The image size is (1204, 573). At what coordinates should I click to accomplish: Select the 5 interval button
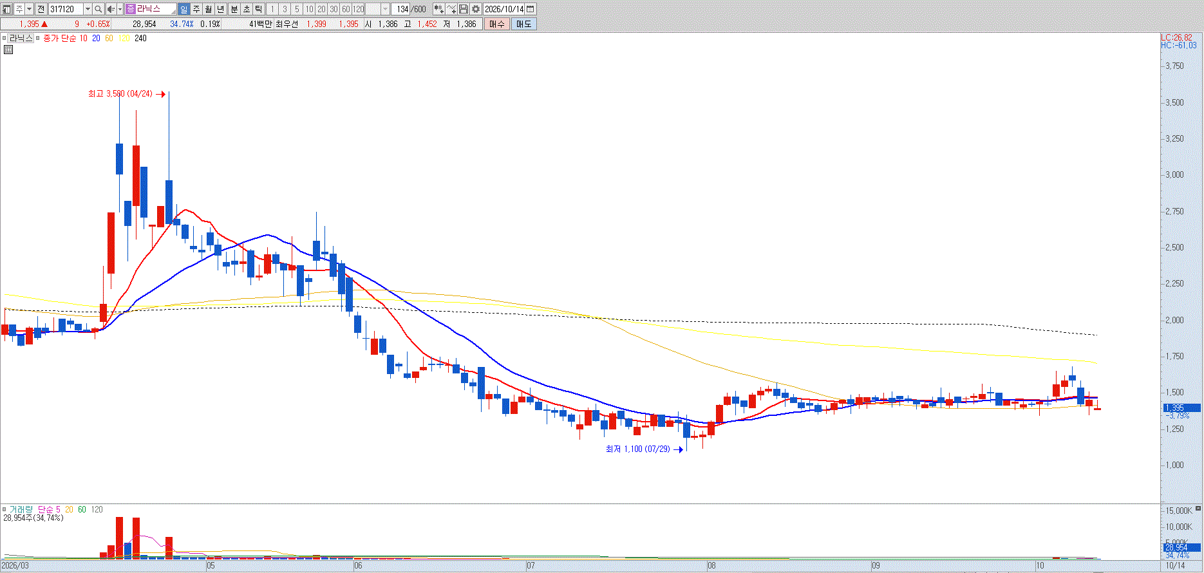[297, 9]
